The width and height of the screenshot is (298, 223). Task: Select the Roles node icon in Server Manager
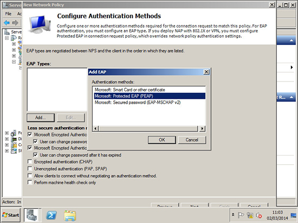tap(14, 38)
